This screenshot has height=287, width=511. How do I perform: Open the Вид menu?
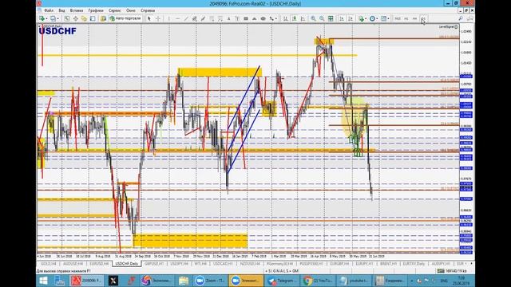(x=61, y=10)
